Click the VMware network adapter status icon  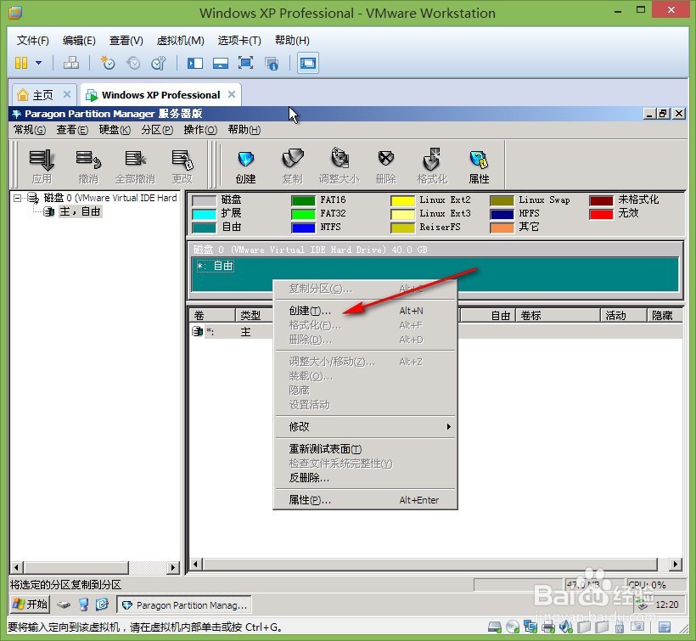pyautogui.click(x=530, y=627)
